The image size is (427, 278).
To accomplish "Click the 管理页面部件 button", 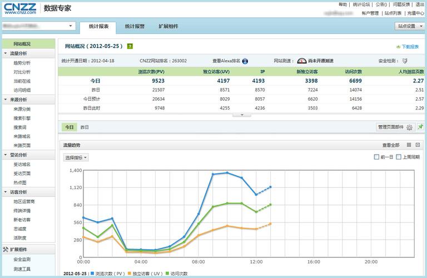I will 395,127.
